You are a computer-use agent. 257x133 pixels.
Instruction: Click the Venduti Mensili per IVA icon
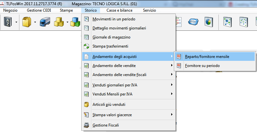click(x=86, y=94)
